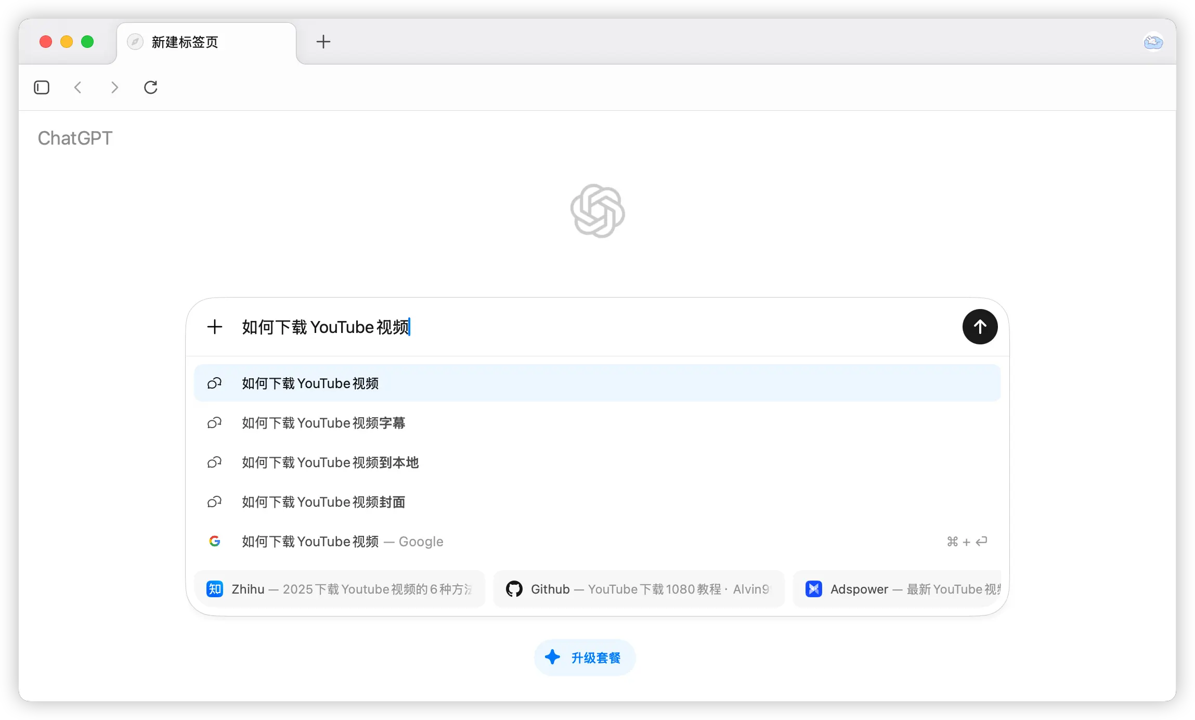Click the browser forward arrow
This screenshot has width=1195, height=720.
click(x=114, y=87)
